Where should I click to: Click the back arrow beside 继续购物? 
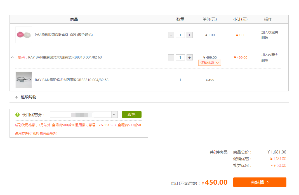click(17, 97)
